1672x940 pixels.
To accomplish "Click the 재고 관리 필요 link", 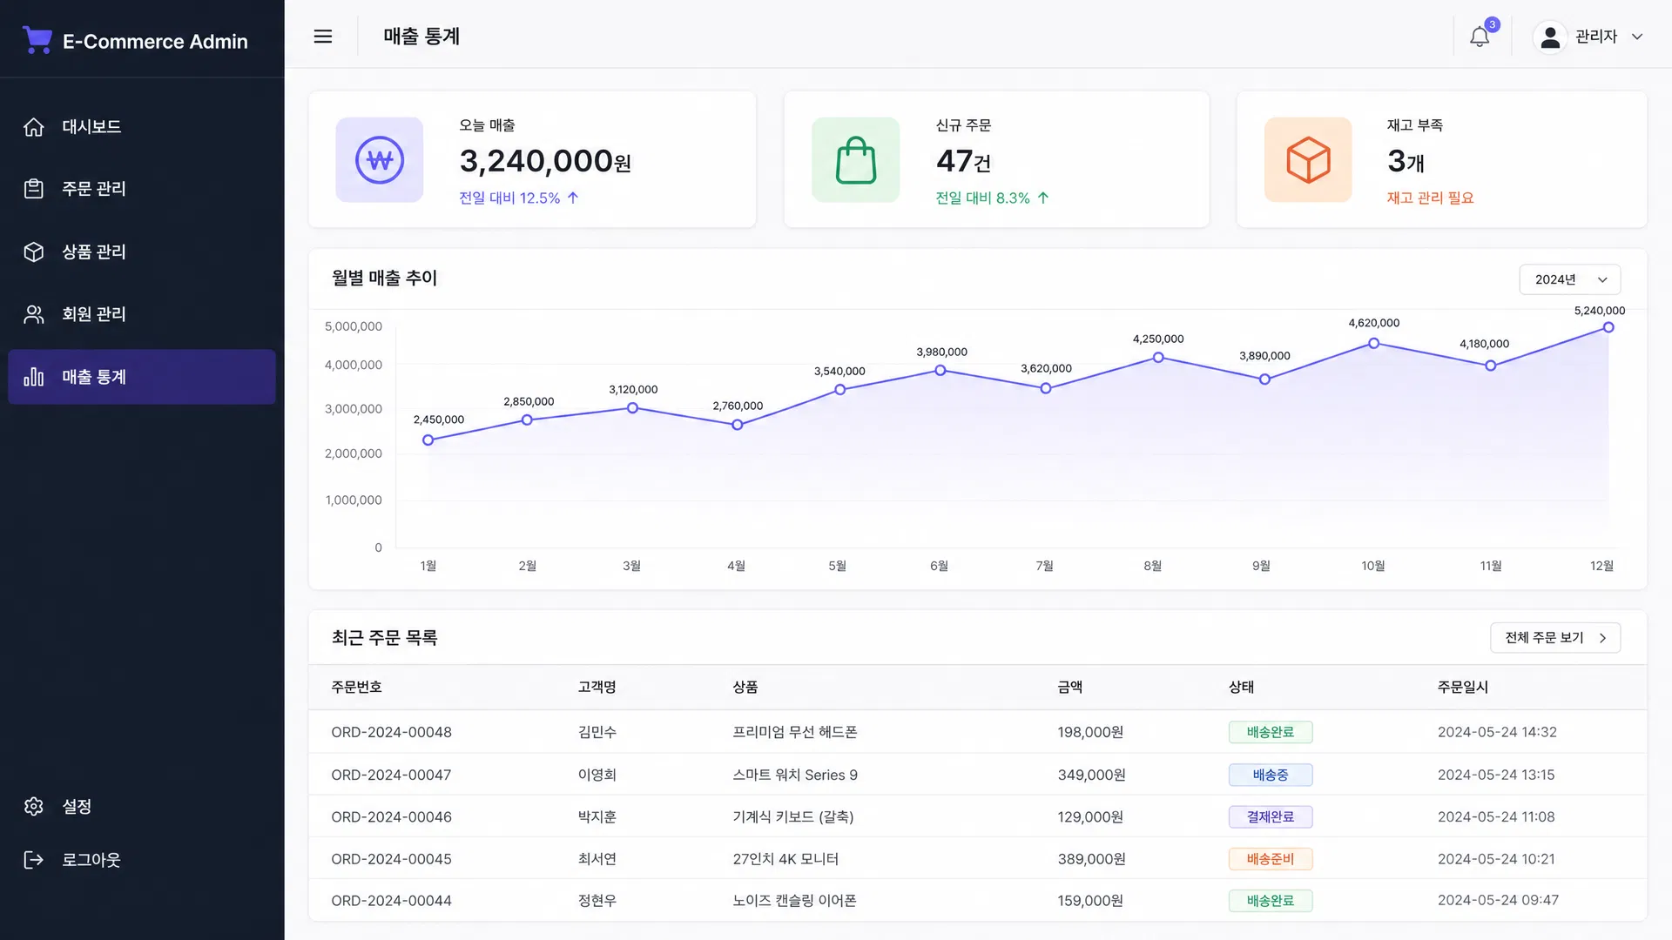I will (1430, 198).
